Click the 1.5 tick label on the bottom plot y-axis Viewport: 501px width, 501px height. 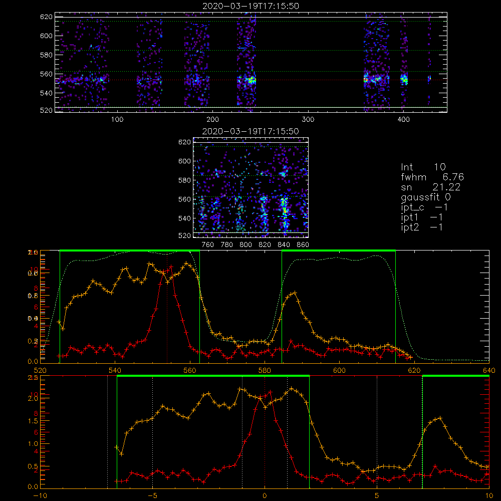click(33, 421)
